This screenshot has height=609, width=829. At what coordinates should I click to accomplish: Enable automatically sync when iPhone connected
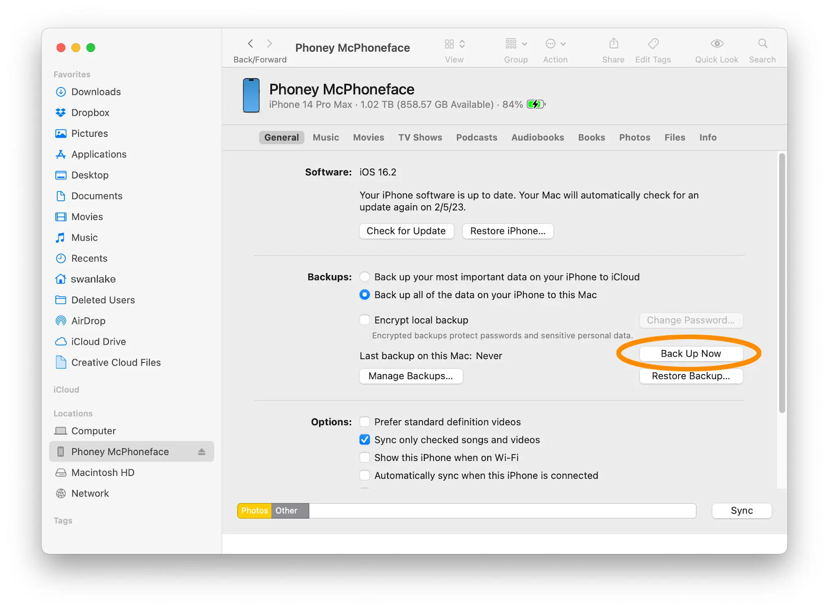(365, 475)
